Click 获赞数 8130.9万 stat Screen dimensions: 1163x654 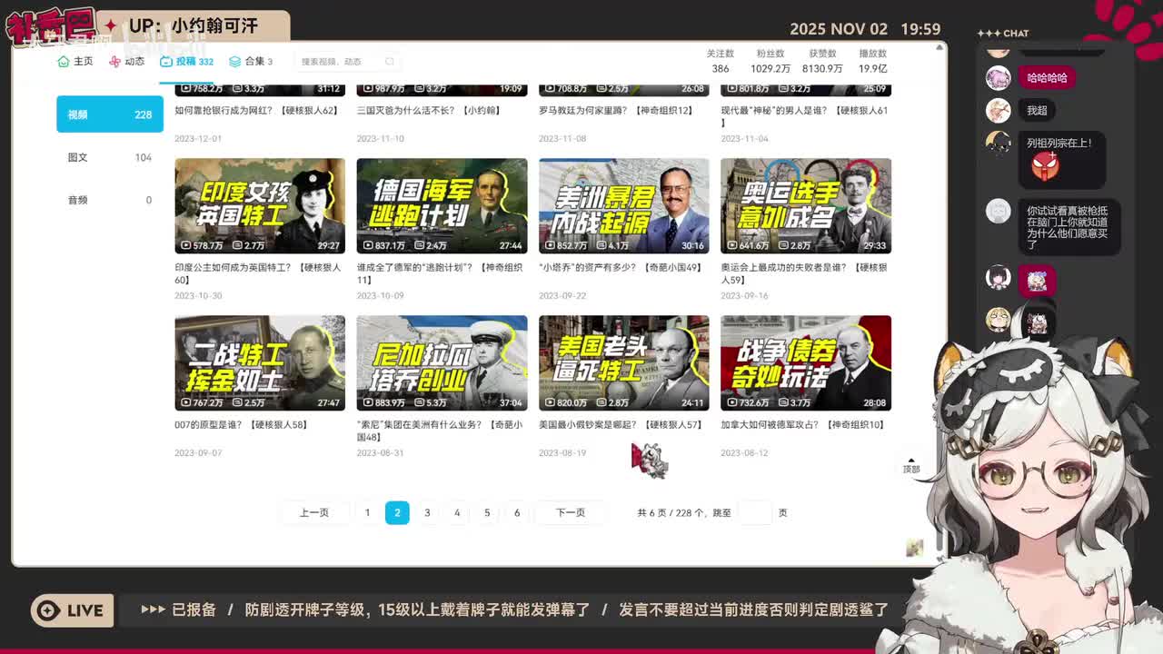click(822, 61)
